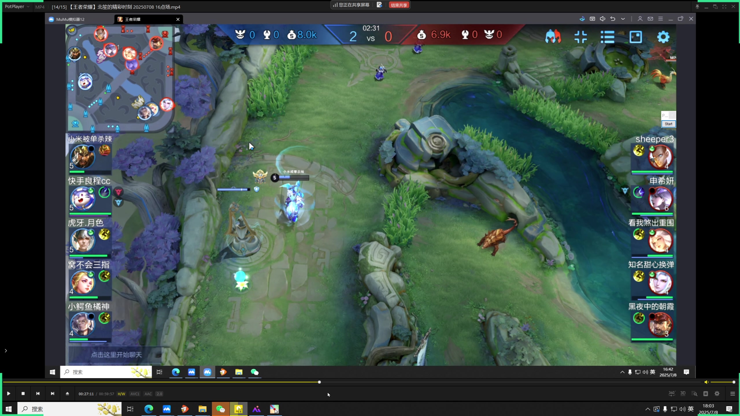
Task: Open MuMu emulator hamburger menu
Action: pos(661,19)
